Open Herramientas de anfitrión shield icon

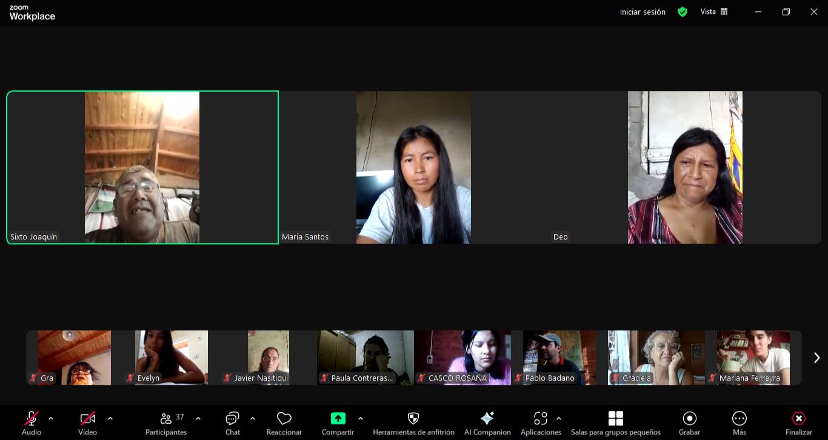[x=413, y=419]
